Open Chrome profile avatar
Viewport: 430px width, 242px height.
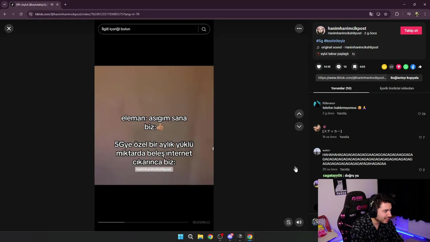click(x=417, y=14)
